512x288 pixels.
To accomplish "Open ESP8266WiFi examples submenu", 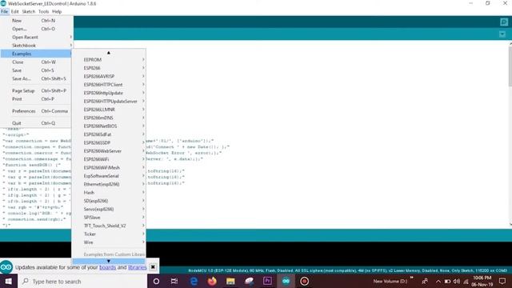I will point(109,159).
